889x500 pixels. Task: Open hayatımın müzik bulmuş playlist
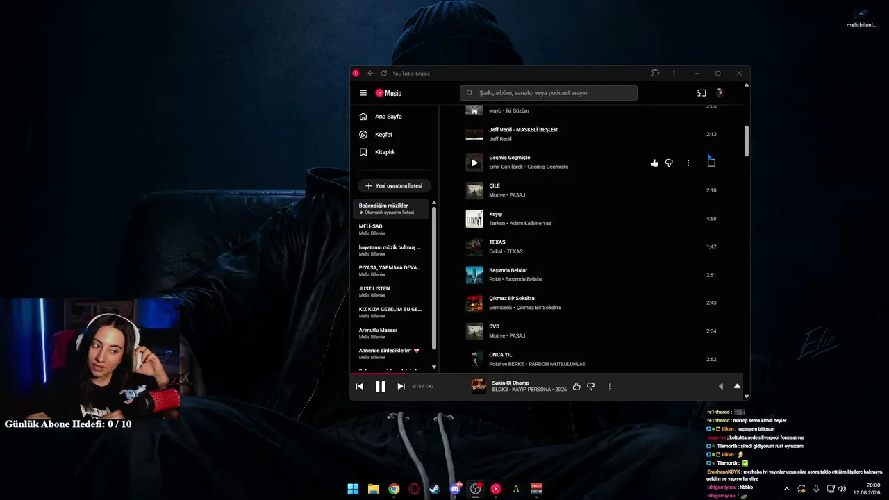coord(390,250)
